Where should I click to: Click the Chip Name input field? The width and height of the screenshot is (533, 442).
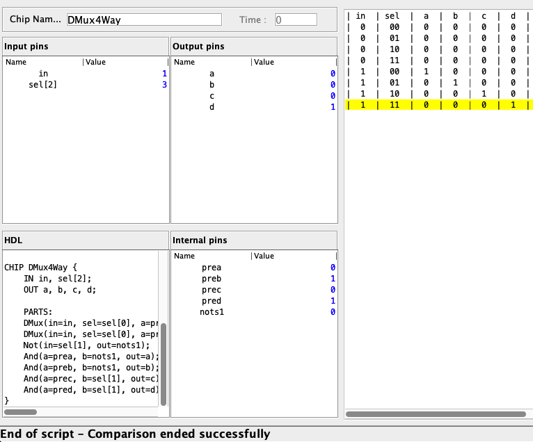[x=144, y=19]
